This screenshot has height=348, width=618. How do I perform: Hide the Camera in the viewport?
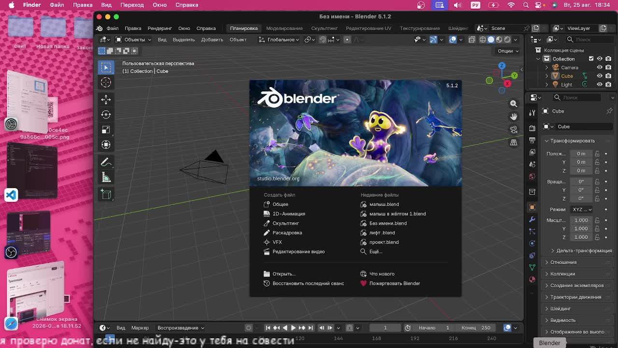coord(600,68)
